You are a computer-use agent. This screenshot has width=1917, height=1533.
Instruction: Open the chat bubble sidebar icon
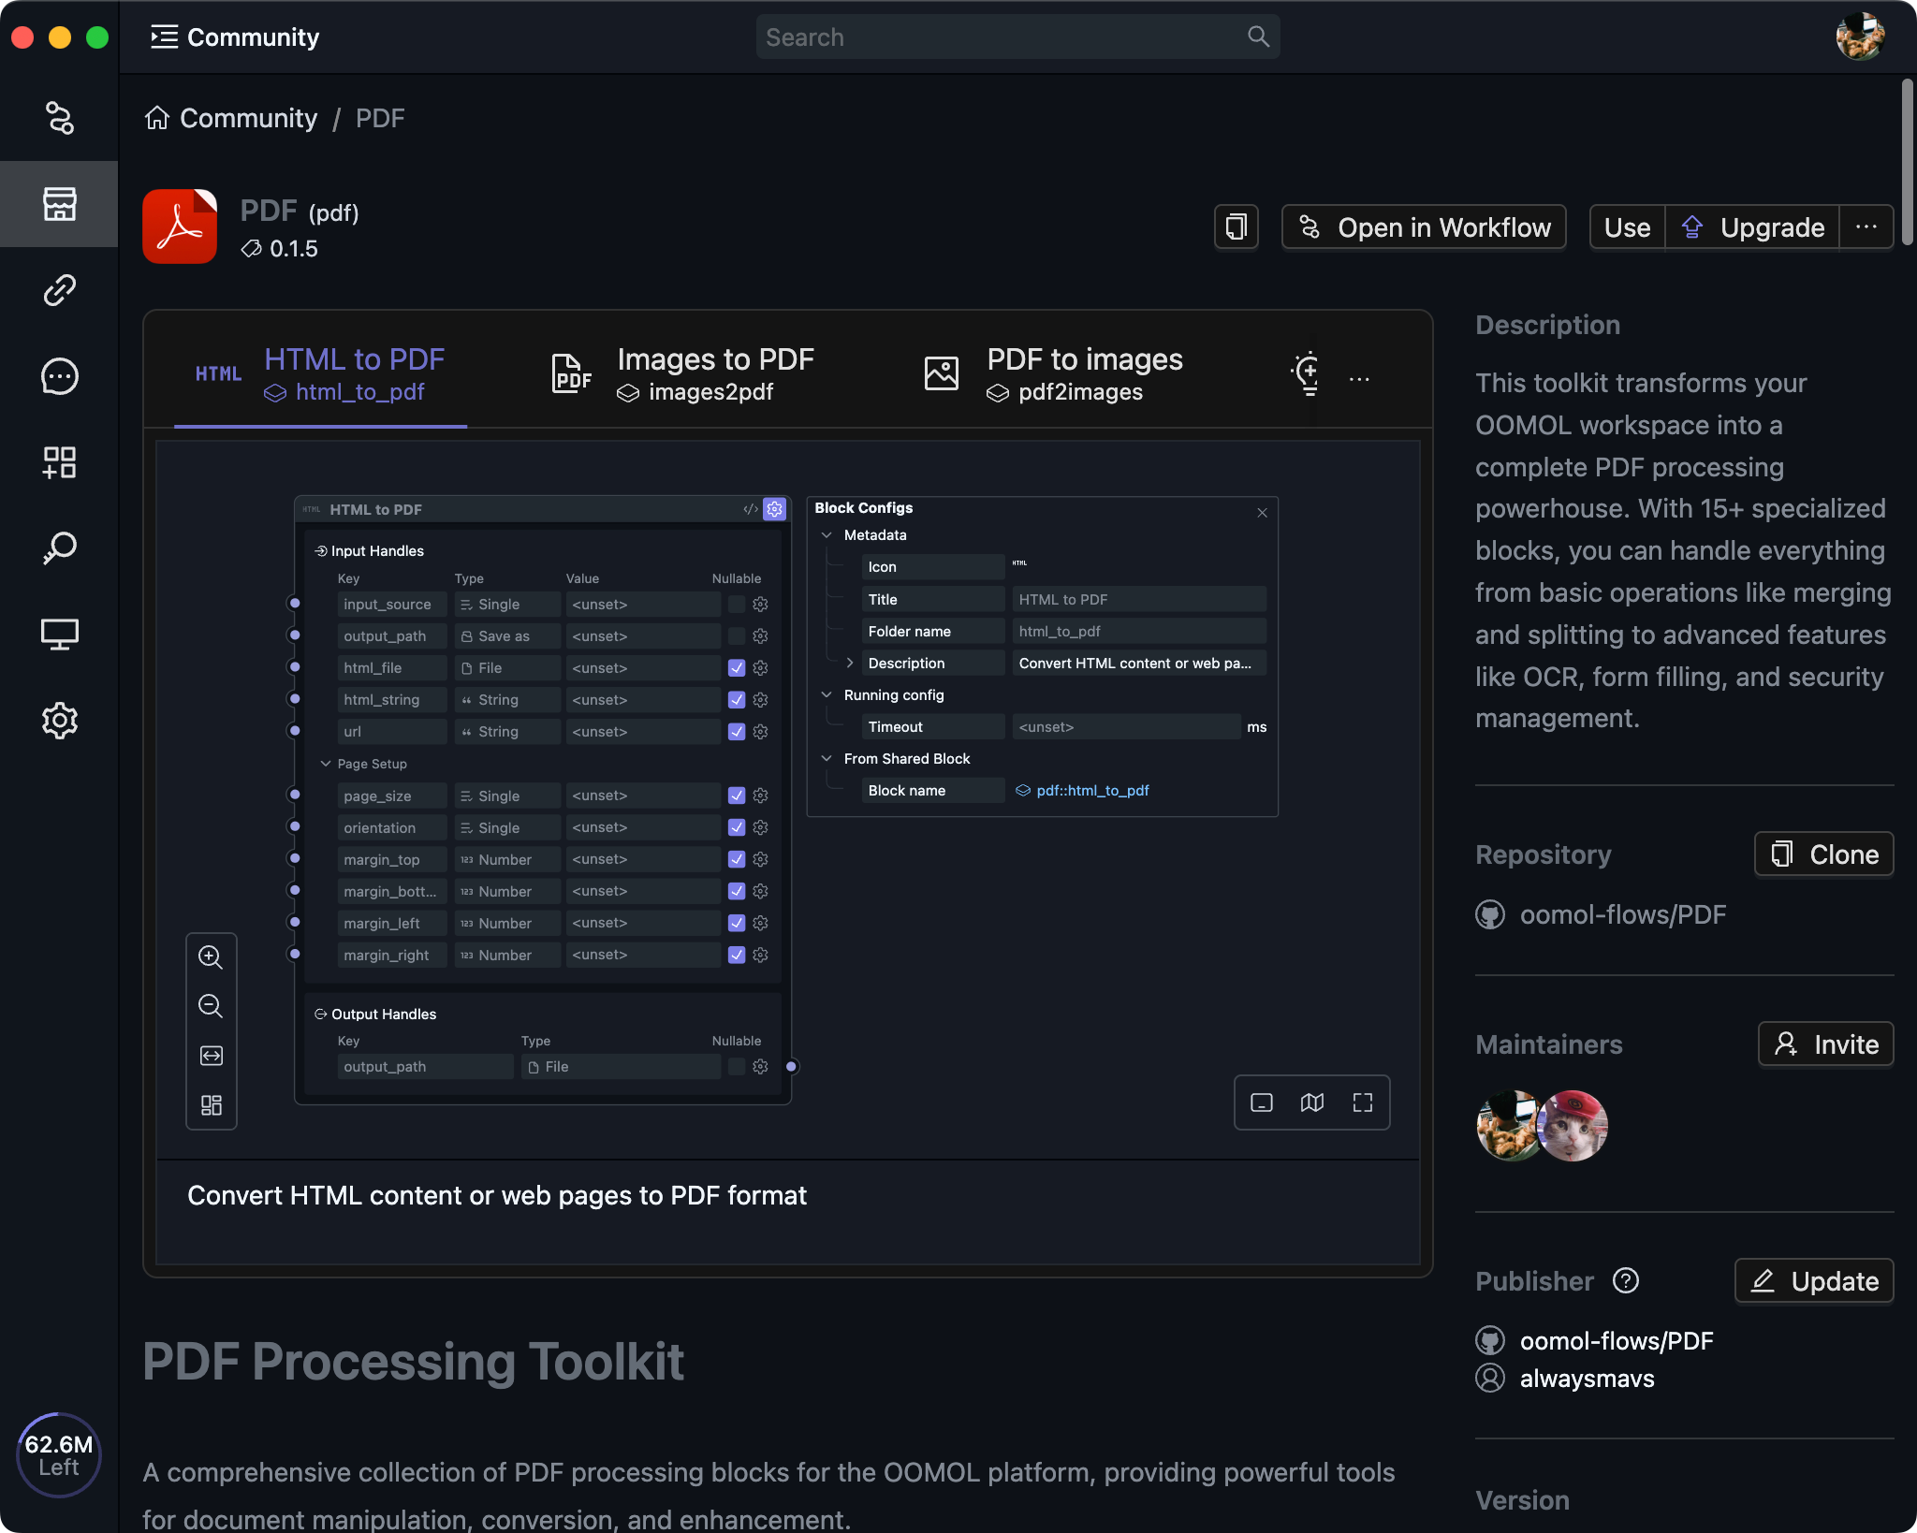point(59,376)
